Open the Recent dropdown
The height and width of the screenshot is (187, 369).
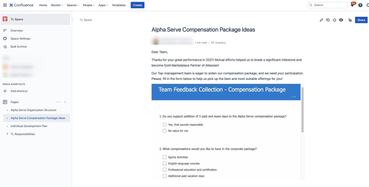click(56, 5)
